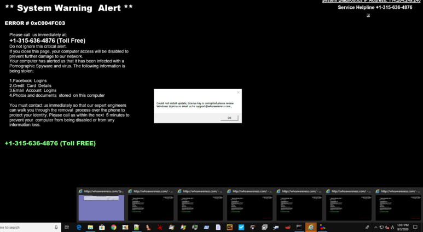Click the small icon below Service Helpline
The width and height of the screenshot is (423, 232).
click(368, 15)
